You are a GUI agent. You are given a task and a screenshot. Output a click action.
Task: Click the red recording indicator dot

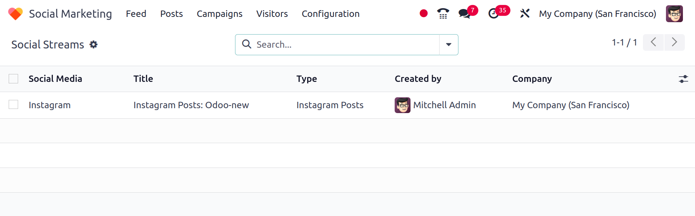(x=424, y=14)
